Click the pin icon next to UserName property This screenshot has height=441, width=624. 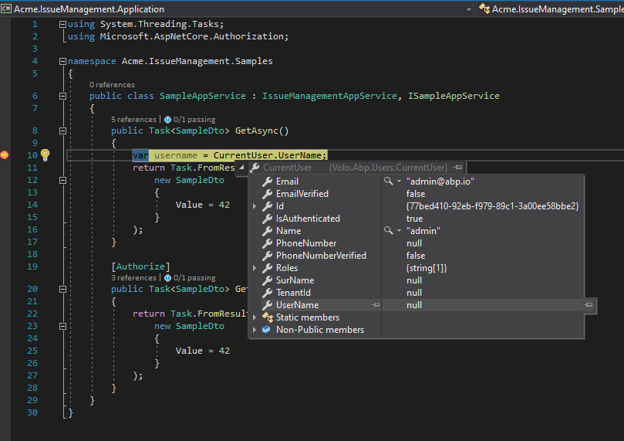pos(376,305)
